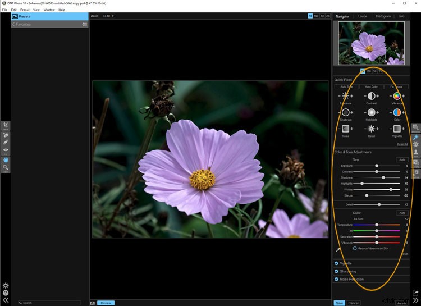This screenshot has width=421, height=306.
Task: Increase Exposure with its plus sign
Action: coord(352,96)
